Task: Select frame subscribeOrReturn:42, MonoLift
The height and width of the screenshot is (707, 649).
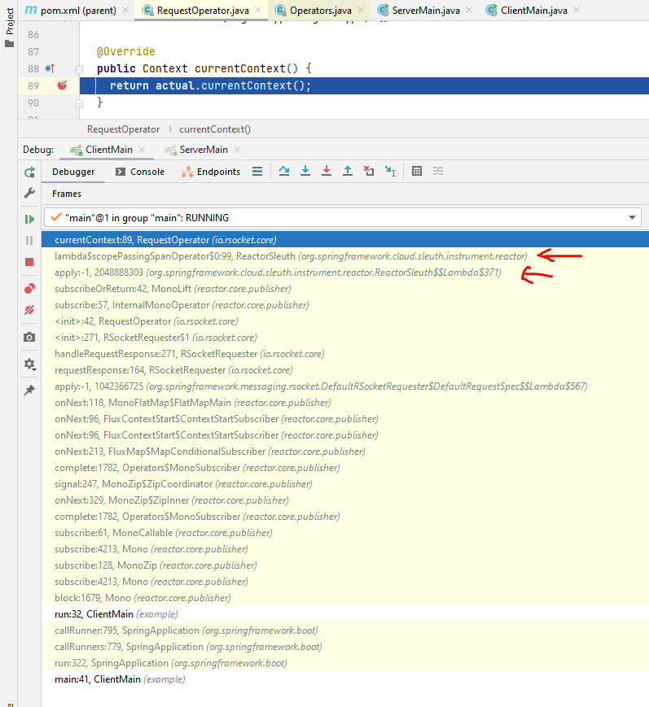Action: [x=345, y=289]
